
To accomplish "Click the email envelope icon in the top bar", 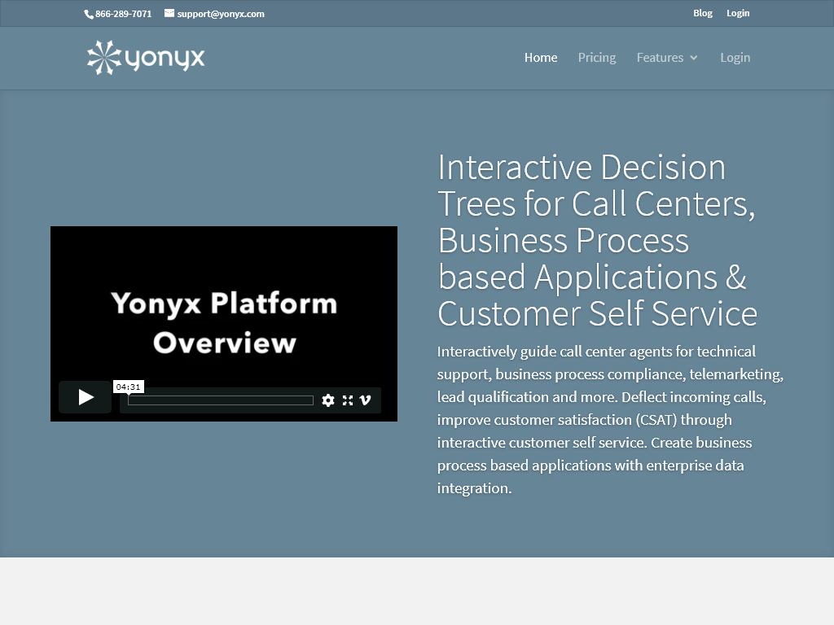I will [168, 13].
